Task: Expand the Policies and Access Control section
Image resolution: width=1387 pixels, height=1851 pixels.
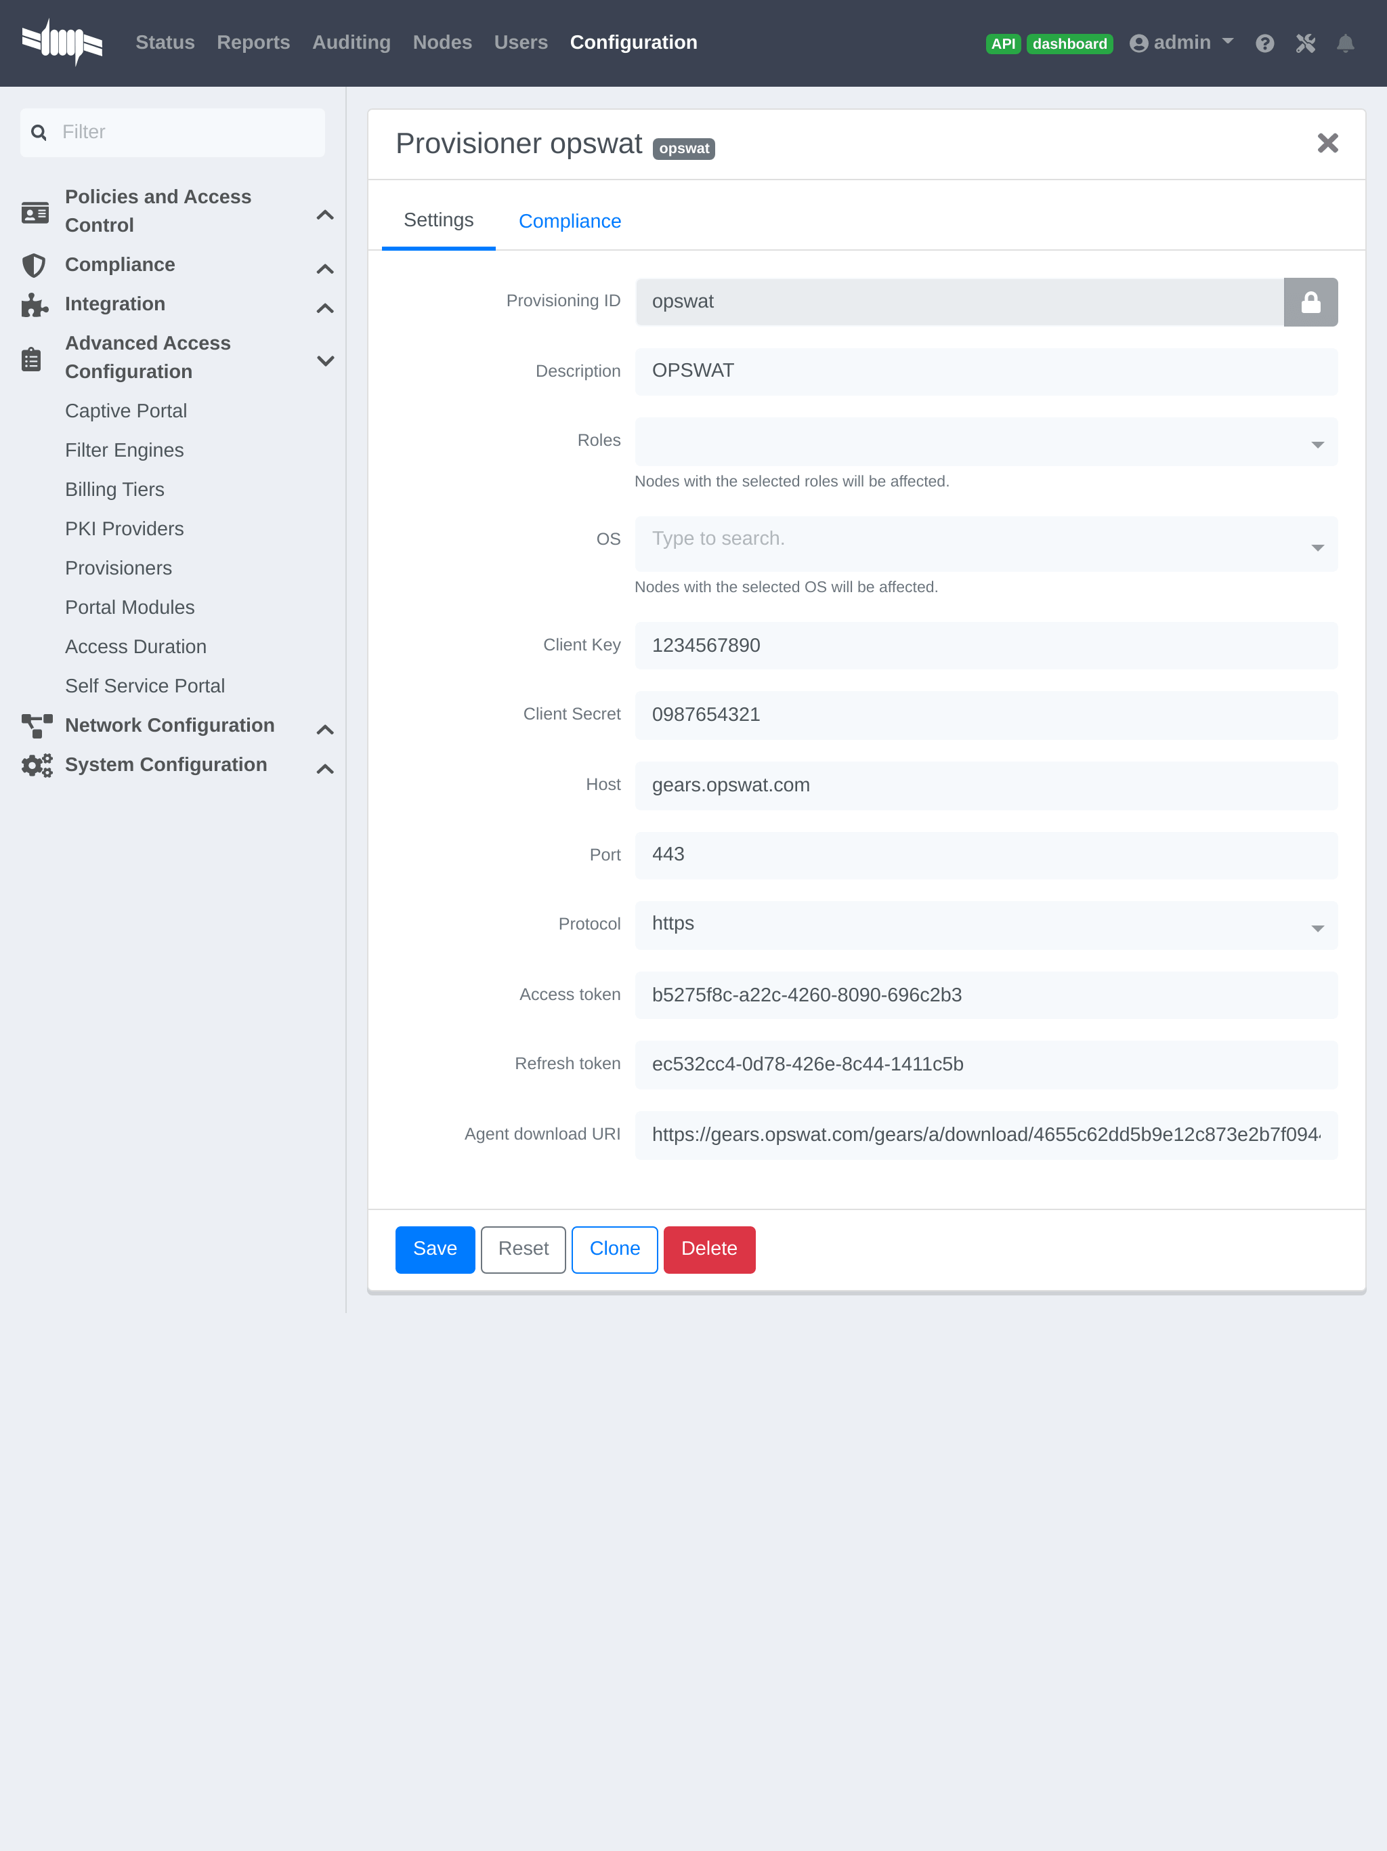Action: (x=324, y=215)
